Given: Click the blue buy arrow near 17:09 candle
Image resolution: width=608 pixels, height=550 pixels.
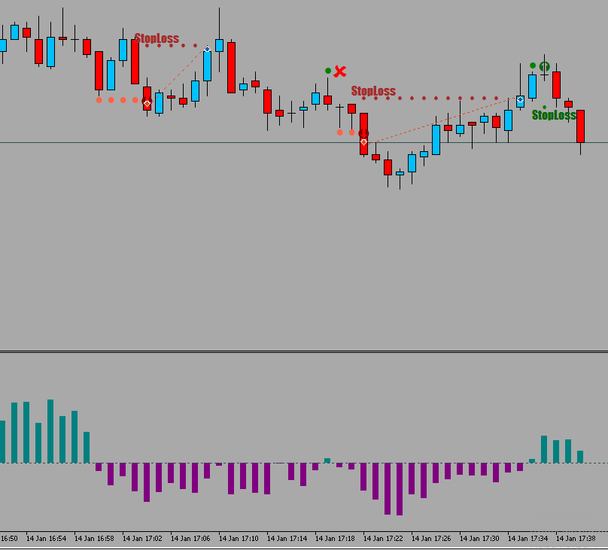Looking at the screenshot, I should pyautogui.click(x=207, y=49).
